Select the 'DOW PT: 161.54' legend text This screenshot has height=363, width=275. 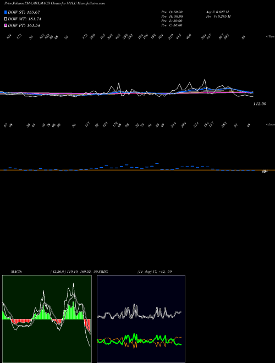coord(24,25)
